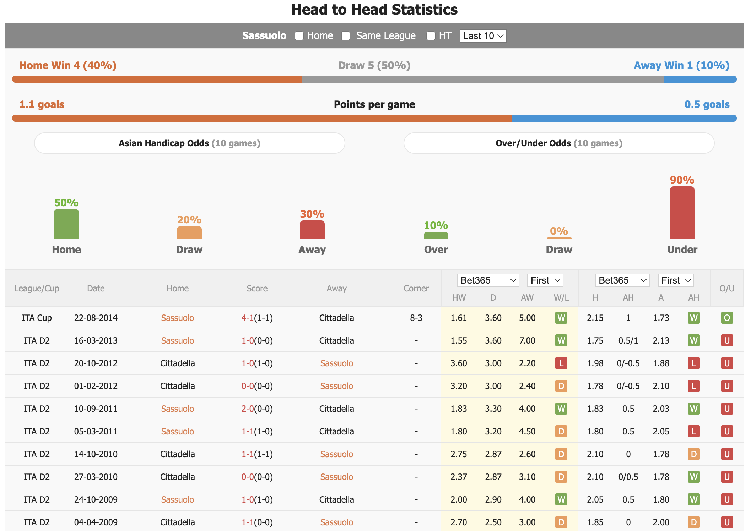Open the Bet365 dropdown above HW column
Screen dimensions: 751x531
coord(488,280)
